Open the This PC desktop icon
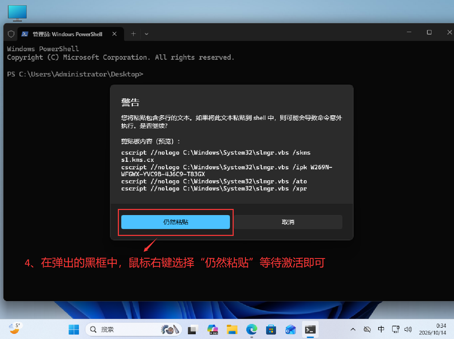Screen dimensions: 454x339 [17, 13]
